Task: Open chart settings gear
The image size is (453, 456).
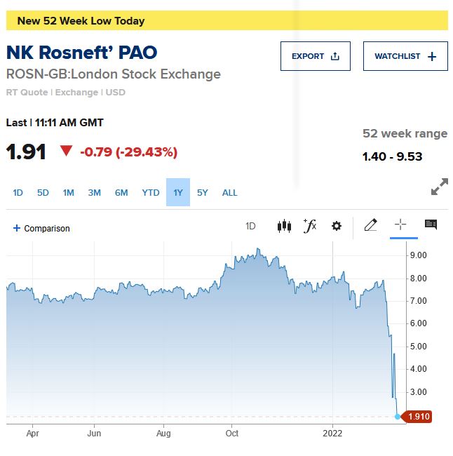Action: tap(337, 226)
